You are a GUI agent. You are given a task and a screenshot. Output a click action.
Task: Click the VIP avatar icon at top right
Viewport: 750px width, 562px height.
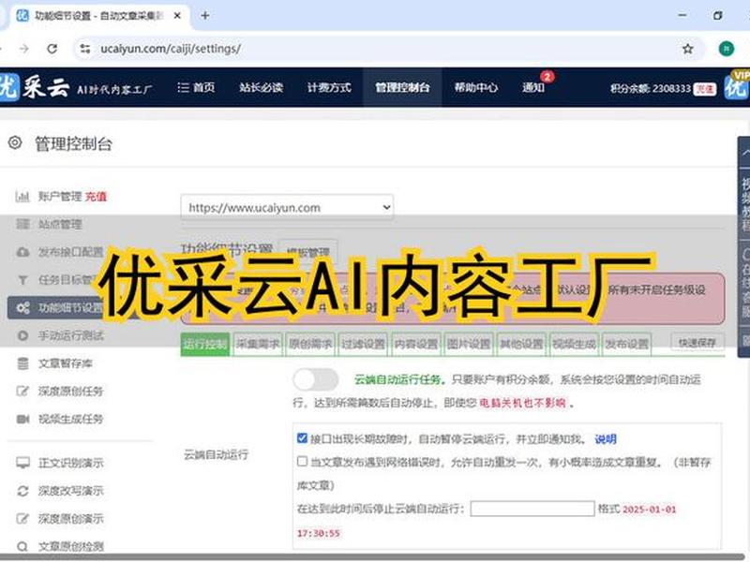pos(737,85)
